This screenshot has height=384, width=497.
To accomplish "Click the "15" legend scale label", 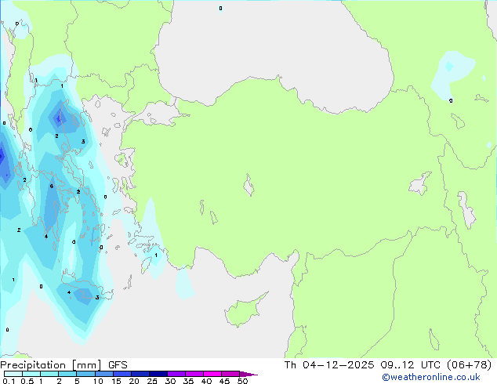I will pos(116,381).
